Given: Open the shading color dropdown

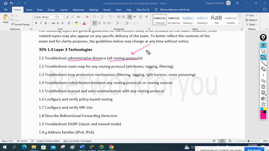Looking at the screenshot, I should click(x=130, y=23).
